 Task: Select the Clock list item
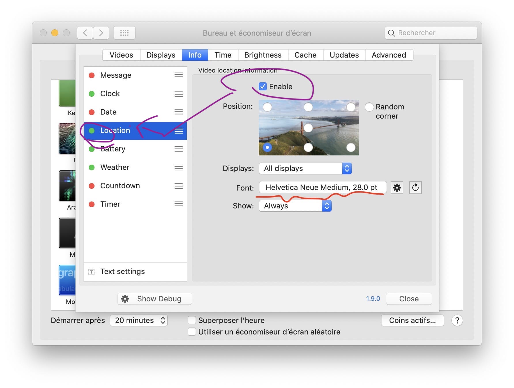(x=135, y=94)
